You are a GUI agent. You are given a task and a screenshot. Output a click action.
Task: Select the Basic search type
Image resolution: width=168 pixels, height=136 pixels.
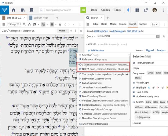(x=104, y=24)
